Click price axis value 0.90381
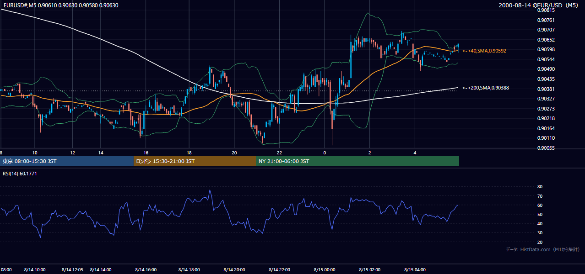585x274 pixels. tap(546, 89)
